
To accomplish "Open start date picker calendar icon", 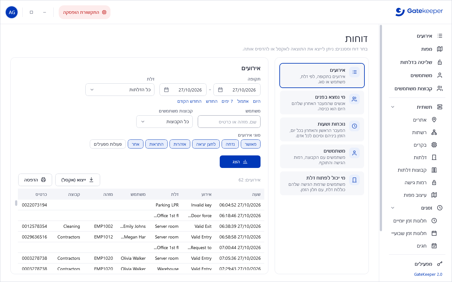I will click(x=220, y=90).
